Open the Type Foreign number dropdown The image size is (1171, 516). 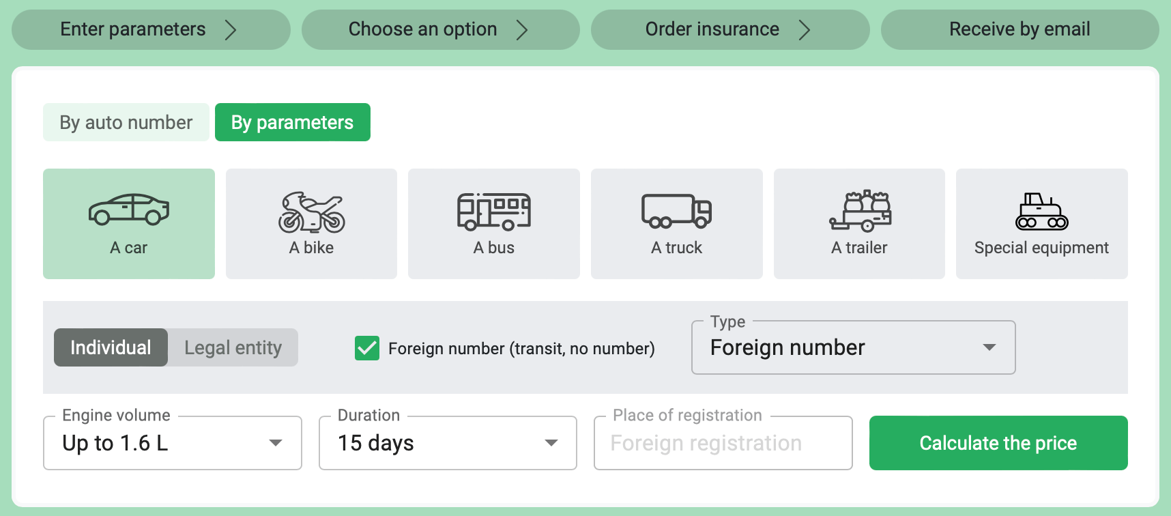click(853, 347)
